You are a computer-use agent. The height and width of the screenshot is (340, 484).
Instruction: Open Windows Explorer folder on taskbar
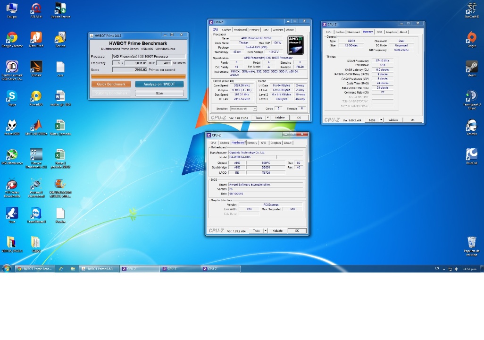tap(73, 269)
